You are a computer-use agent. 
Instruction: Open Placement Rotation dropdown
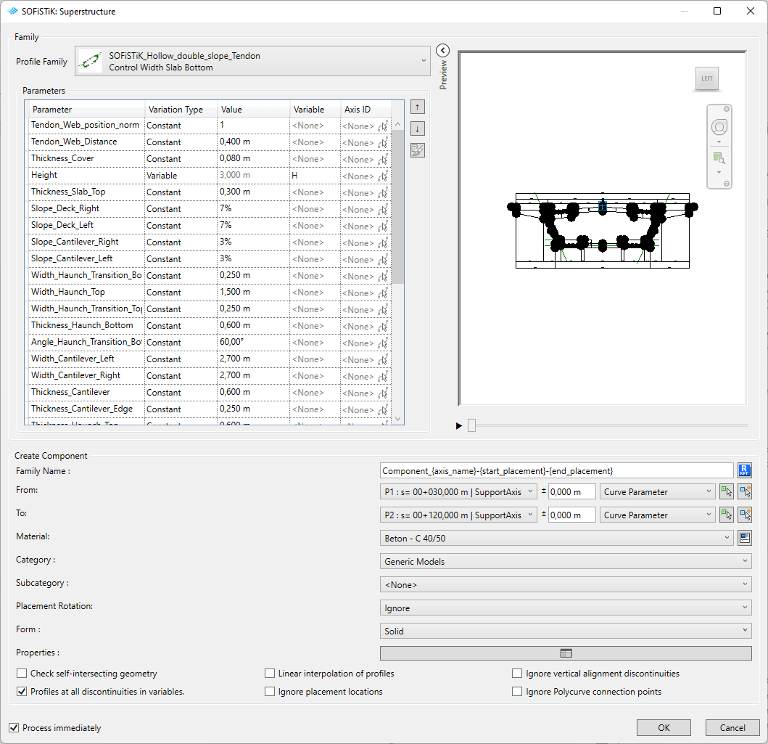point(566,608)
